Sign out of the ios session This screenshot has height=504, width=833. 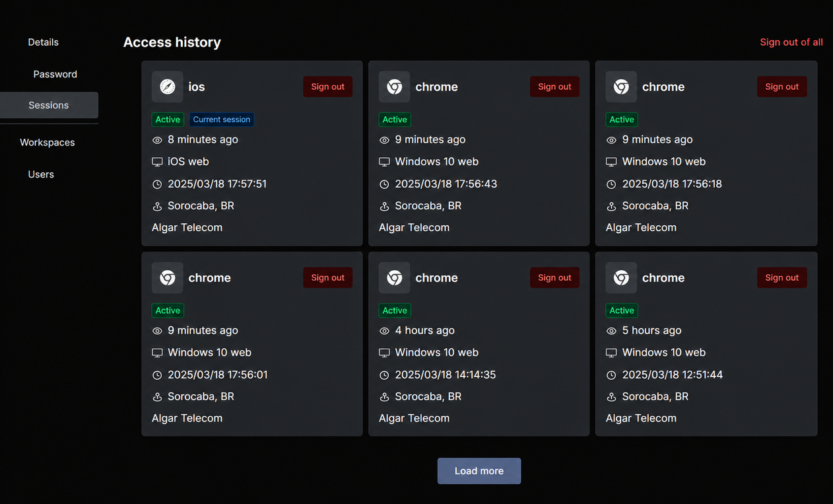tap(328, 87)
